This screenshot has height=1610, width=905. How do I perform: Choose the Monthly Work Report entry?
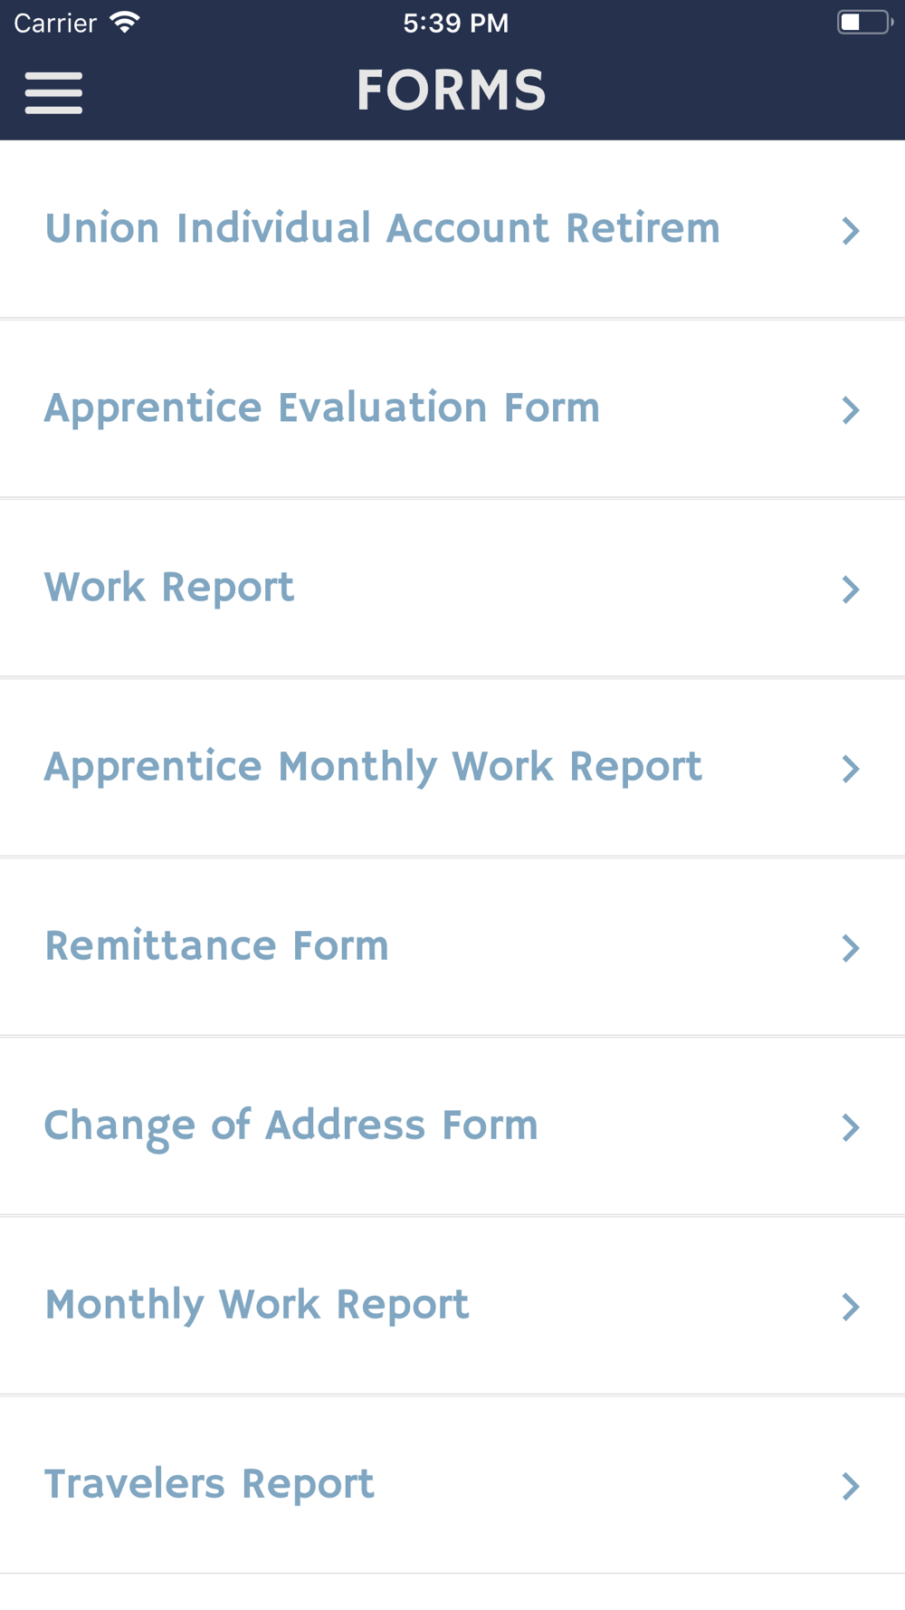tap(452, 1305)
